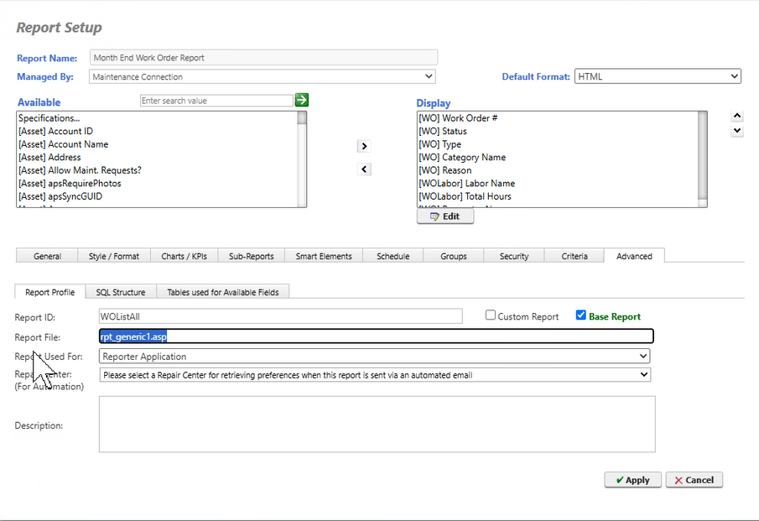Click the Report Name input field
The width and height of the screenshot is (759, 521).
pos(264,58)
